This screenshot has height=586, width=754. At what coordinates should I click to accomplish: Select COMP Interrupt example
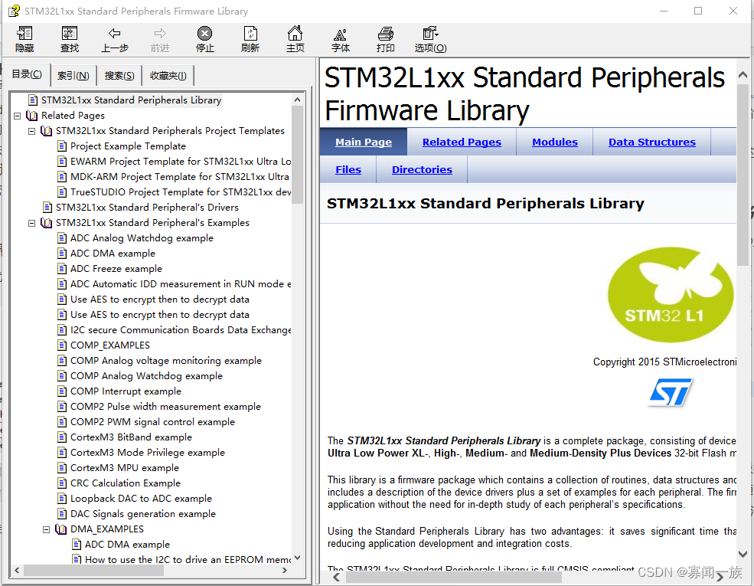pyautogui.click(x=126, y=391)
